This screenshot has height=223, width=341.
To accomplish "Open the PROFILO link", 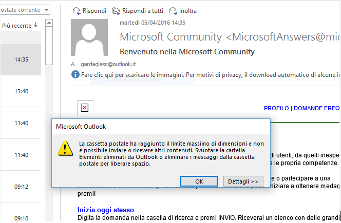I will click(276, 108).
